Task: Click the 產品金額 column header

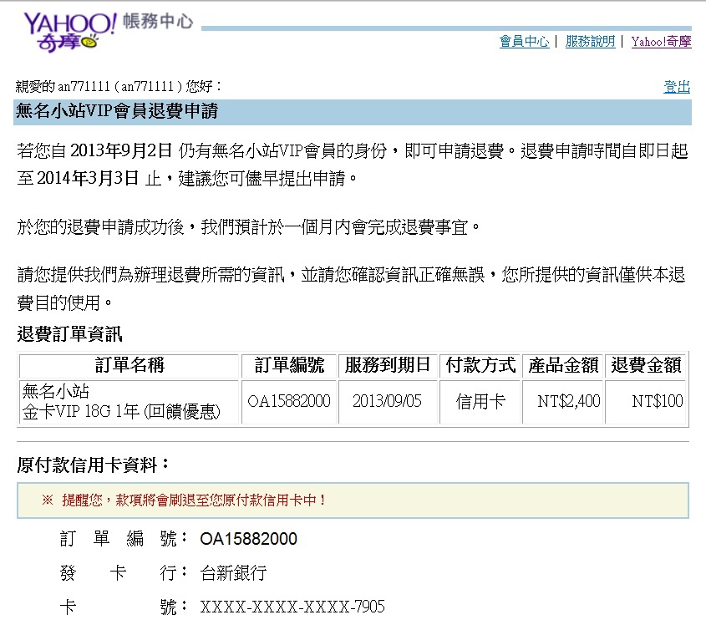Action: point(563,365)
